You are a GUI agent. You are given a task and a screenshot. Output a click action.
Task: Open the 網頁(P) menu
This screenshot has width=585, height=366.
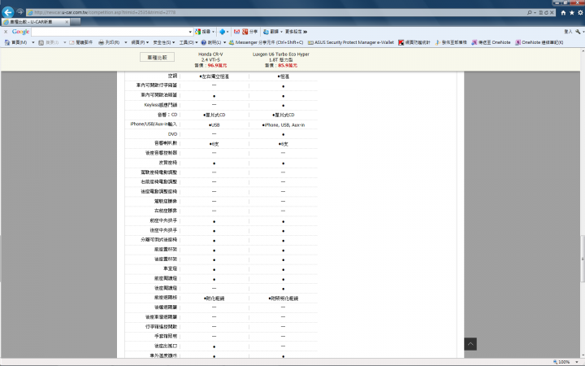(x=140, y=42)
